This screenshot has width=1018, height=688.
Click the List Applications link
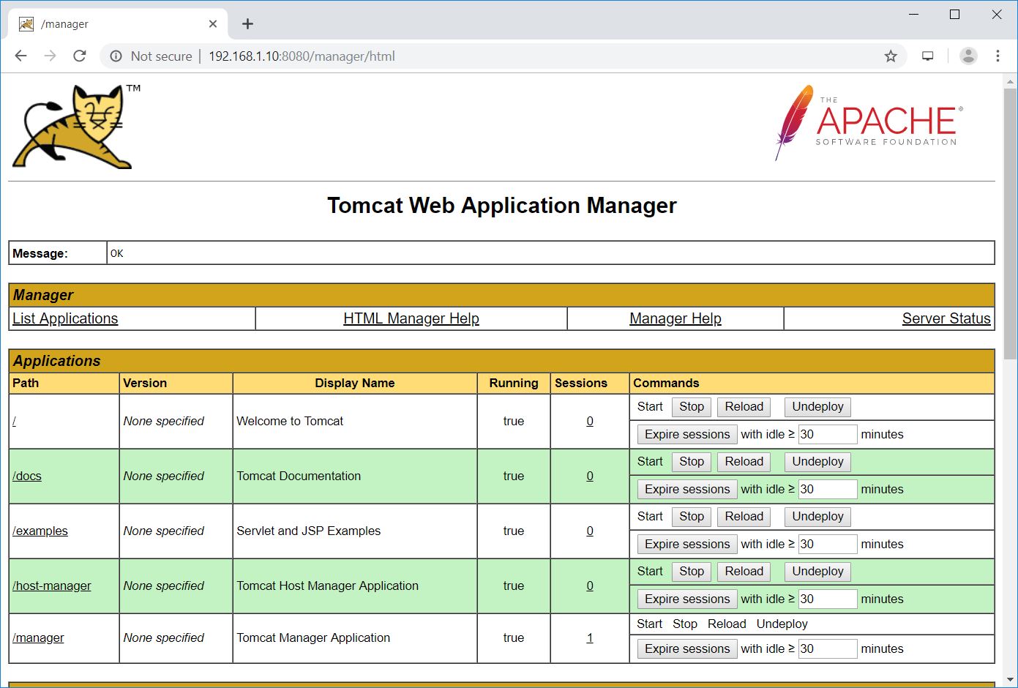(x=65, y=318)
